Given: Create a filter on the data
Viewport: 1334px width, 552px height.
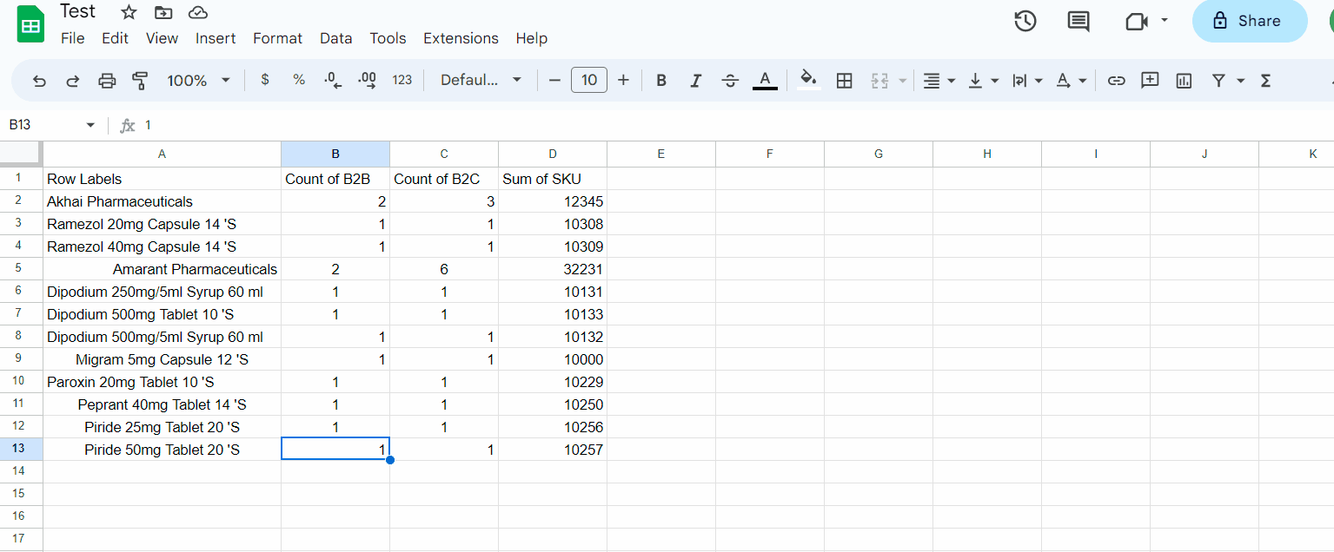Looking at the screenshot, I should (x=1220, y=80).
